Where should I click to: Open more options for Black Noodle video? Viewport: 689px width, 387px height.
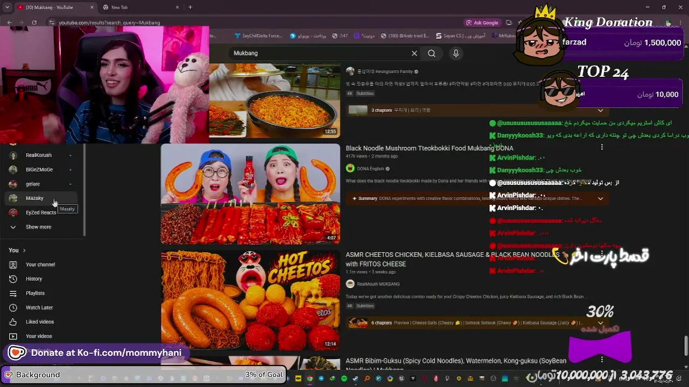click(602, 147)
